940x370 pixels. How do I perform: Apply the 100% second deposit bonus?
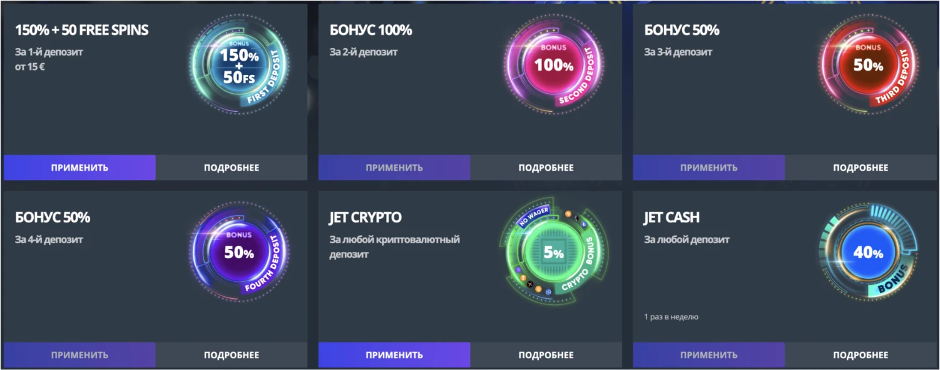click(394, 167)
